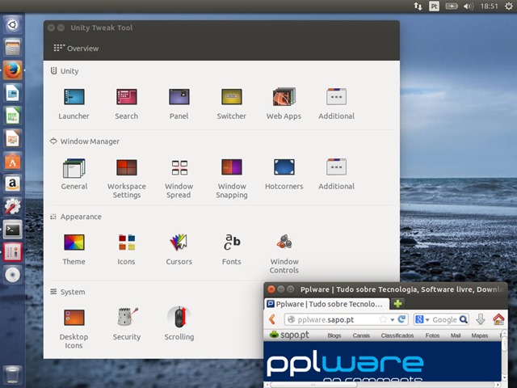
Task: Click the Window Manager section heading
Action: [x=90, y=141]
